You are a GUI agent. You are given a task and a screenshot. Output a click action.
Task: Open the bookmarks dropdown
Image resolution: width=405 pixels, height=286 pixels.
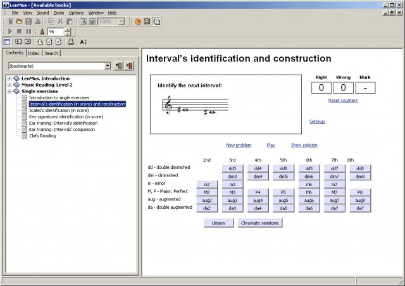(108, 66)
